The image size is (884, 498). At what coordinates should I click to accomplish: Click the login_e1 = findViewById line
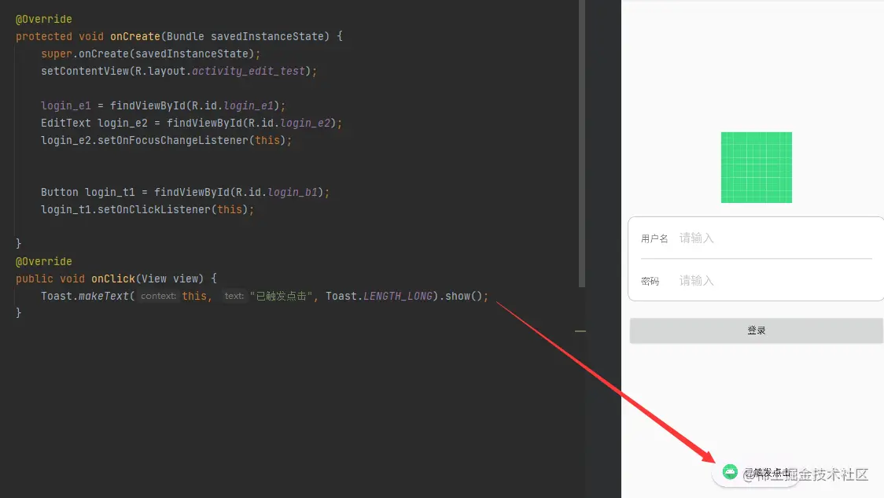click(163, 105)
